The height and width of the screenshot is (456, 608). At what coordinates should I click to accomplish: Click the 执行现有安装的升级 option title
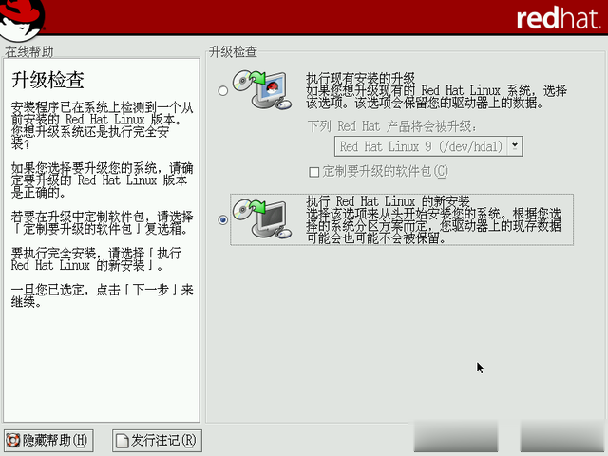click(x=361, y=78)
